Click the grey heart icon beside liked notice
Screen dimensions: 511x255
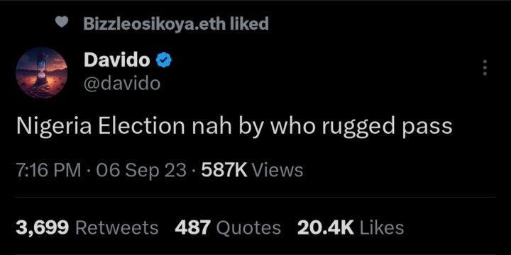[x=62, y=22]
